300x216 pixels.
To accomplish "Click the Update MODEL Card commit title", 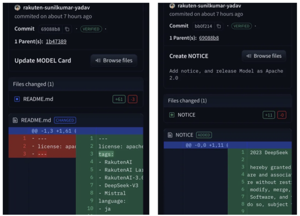I will (43, 61).
